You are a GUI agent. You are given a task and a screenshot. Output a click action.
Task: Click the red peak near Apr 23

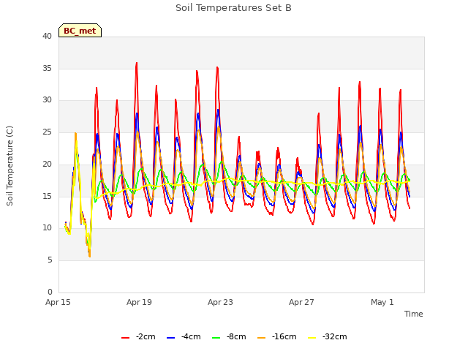tap(217, 68)
